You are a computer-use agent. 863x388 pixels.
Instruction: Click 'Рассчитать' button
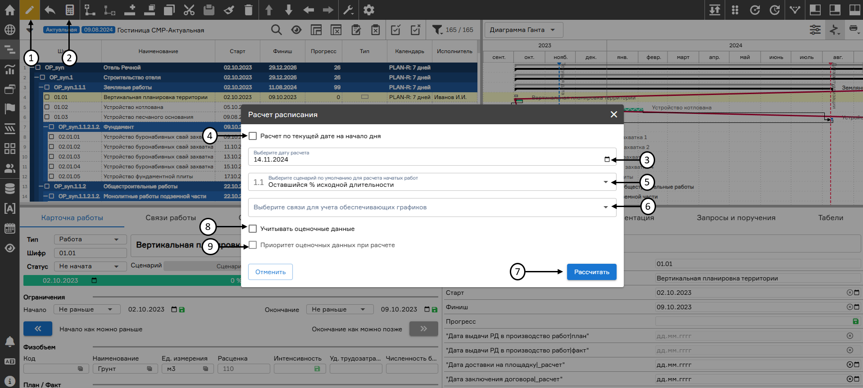592,272
